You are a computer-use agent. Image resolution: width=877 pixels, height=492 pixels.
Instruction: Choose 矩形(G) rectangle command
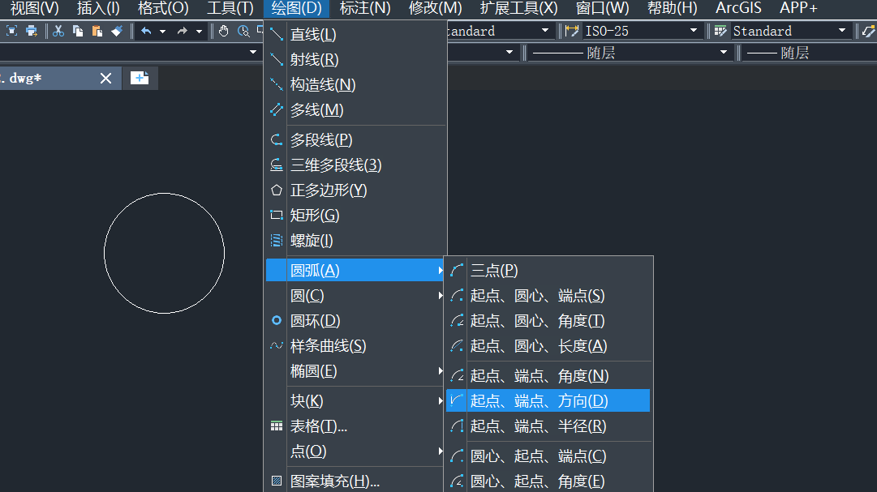pos(355,216)
